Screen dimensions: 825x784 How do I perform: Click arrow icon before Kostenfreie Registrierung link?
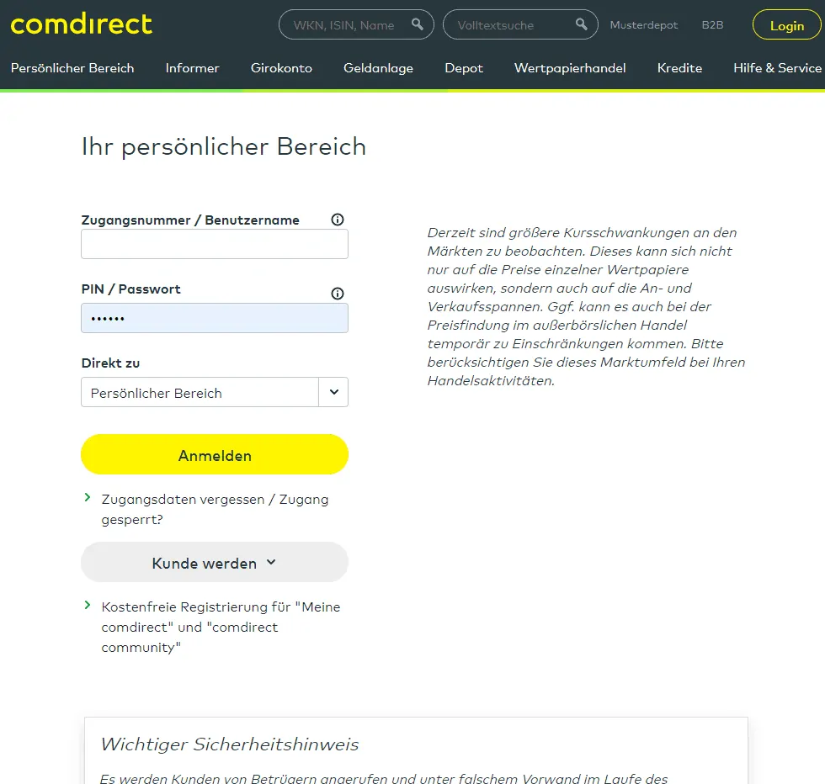tap(88, 605)
